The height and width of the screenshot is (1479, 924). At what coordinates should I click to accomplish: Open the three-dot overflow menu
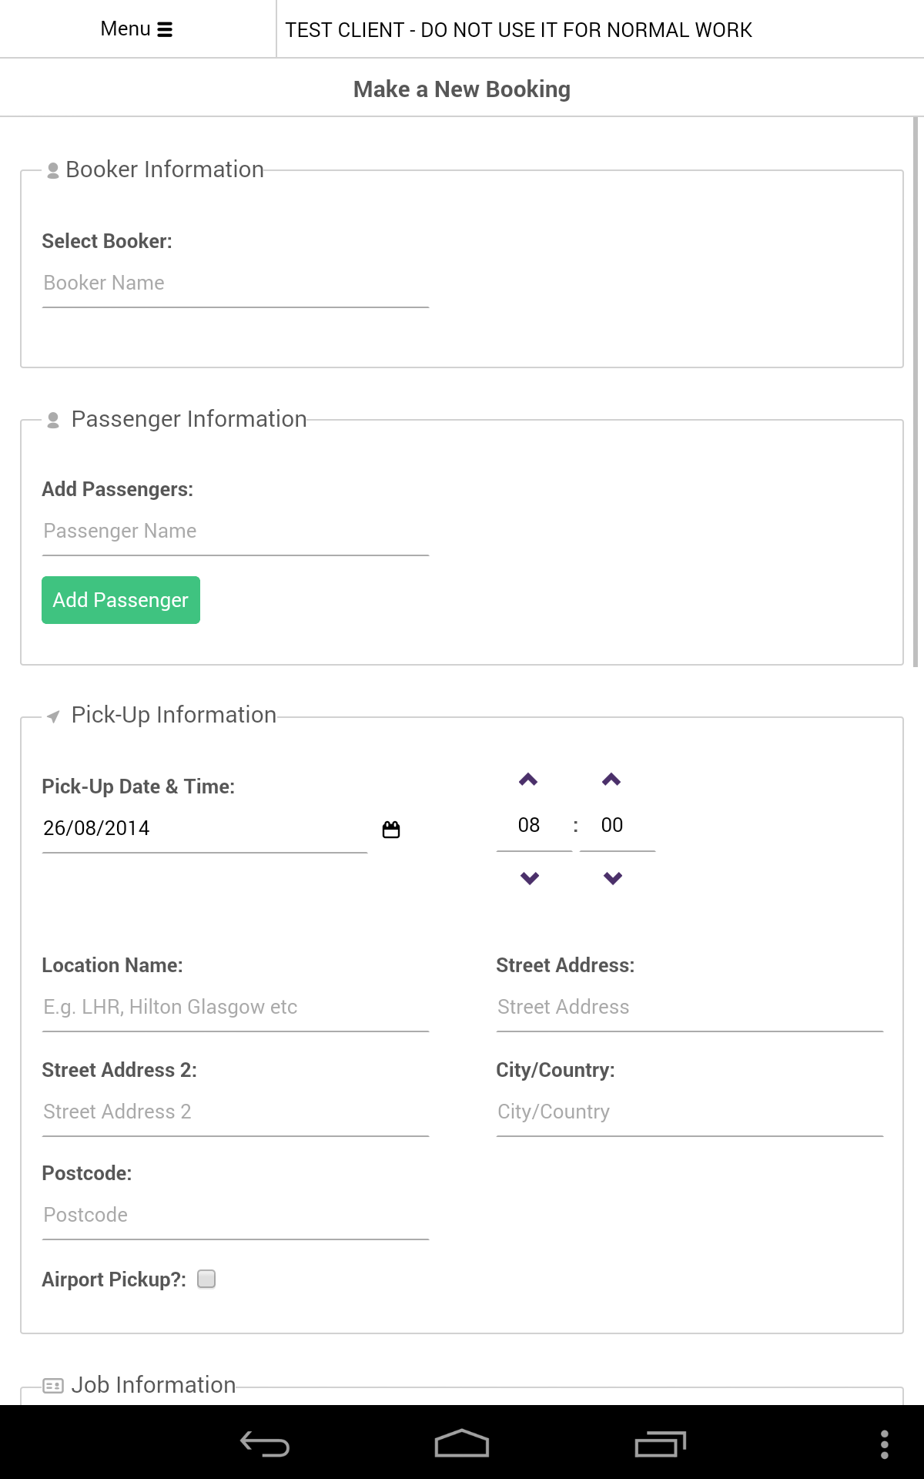[x=885, y=1444]
